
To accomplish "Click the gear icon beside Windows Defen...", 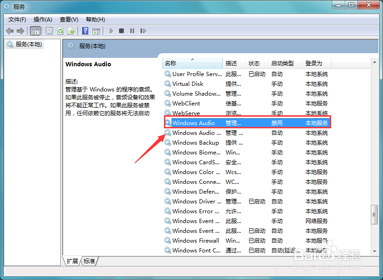I will point(167,192).
